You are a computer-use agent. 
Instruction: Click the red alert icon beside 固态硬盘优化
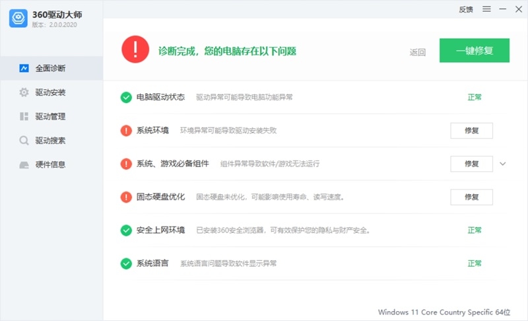coord(126,197)
